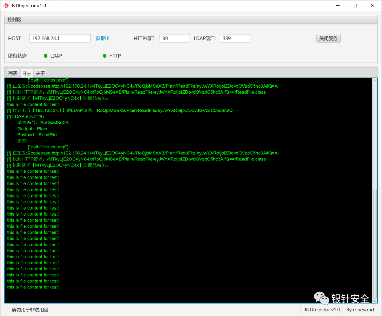This screenshot has width=382, height=316.
Task: Click the Payload: ReadFile log line
Action: point(37,135)
